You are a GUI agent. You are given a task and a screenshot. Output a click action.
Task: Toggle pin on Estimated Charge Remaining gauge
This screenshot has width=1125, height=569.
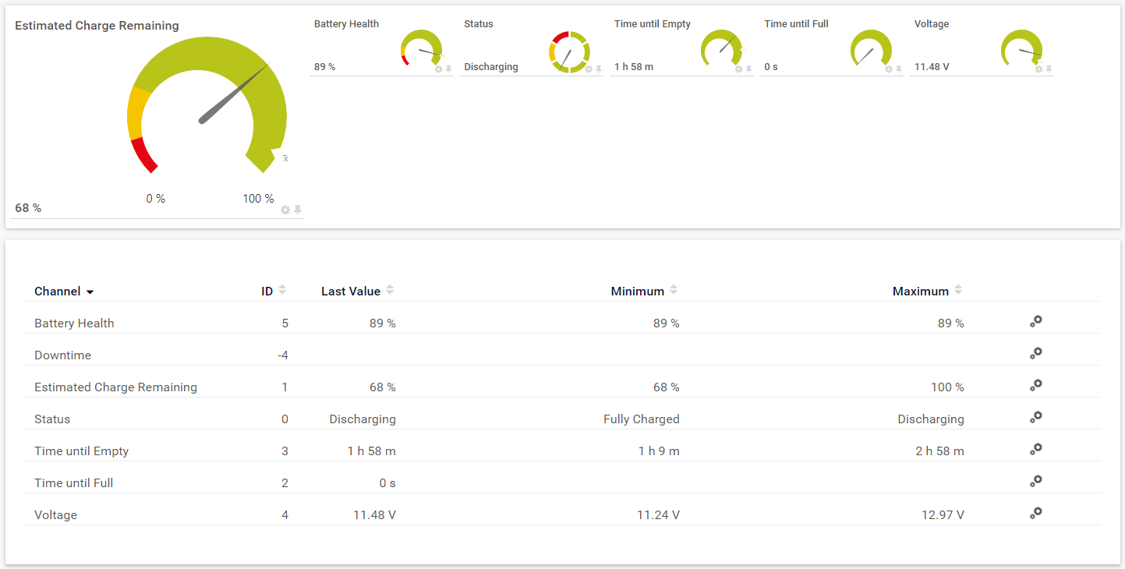pos(298,210)
